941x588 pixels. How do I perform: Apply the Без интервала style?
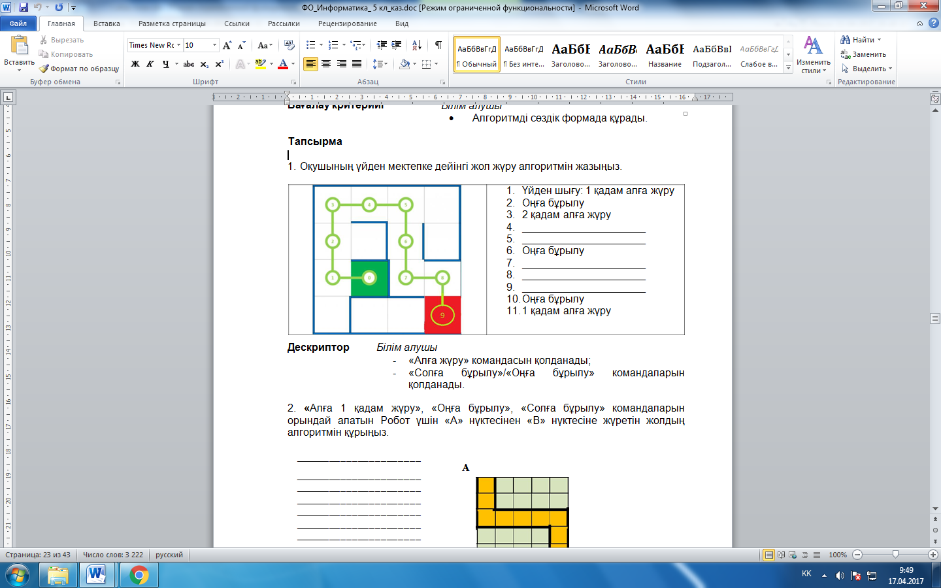click(524, 54)
